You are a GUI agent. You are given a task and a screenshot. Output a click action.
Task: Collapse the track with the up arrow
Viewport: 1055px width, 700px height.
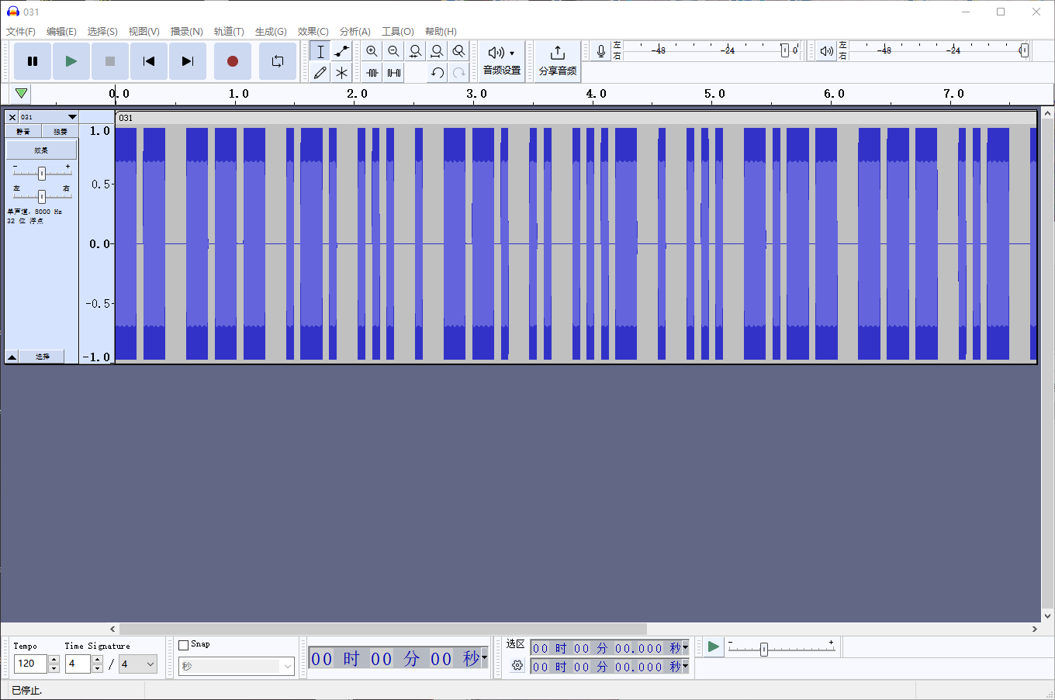[x=12, y=357]
